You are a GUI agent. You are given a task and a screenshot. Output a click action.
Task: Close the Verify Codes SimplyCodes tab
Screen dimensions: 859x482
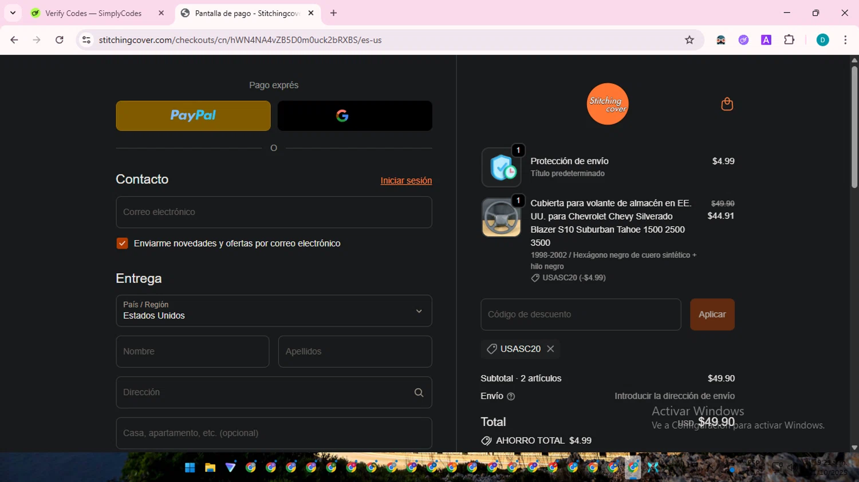click(x=161, y=13)
